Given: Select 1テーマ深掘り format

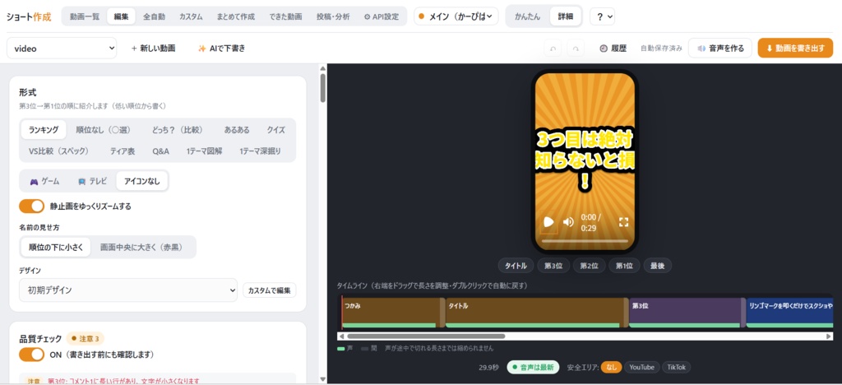Looking at the screenshot, I should (260, 151).
